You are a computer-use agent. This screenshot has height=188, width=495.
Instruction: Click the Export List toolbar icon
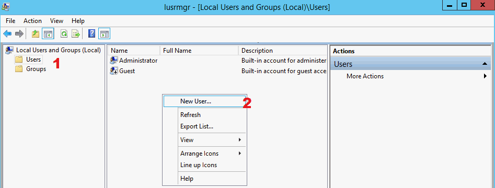[76, 33]
